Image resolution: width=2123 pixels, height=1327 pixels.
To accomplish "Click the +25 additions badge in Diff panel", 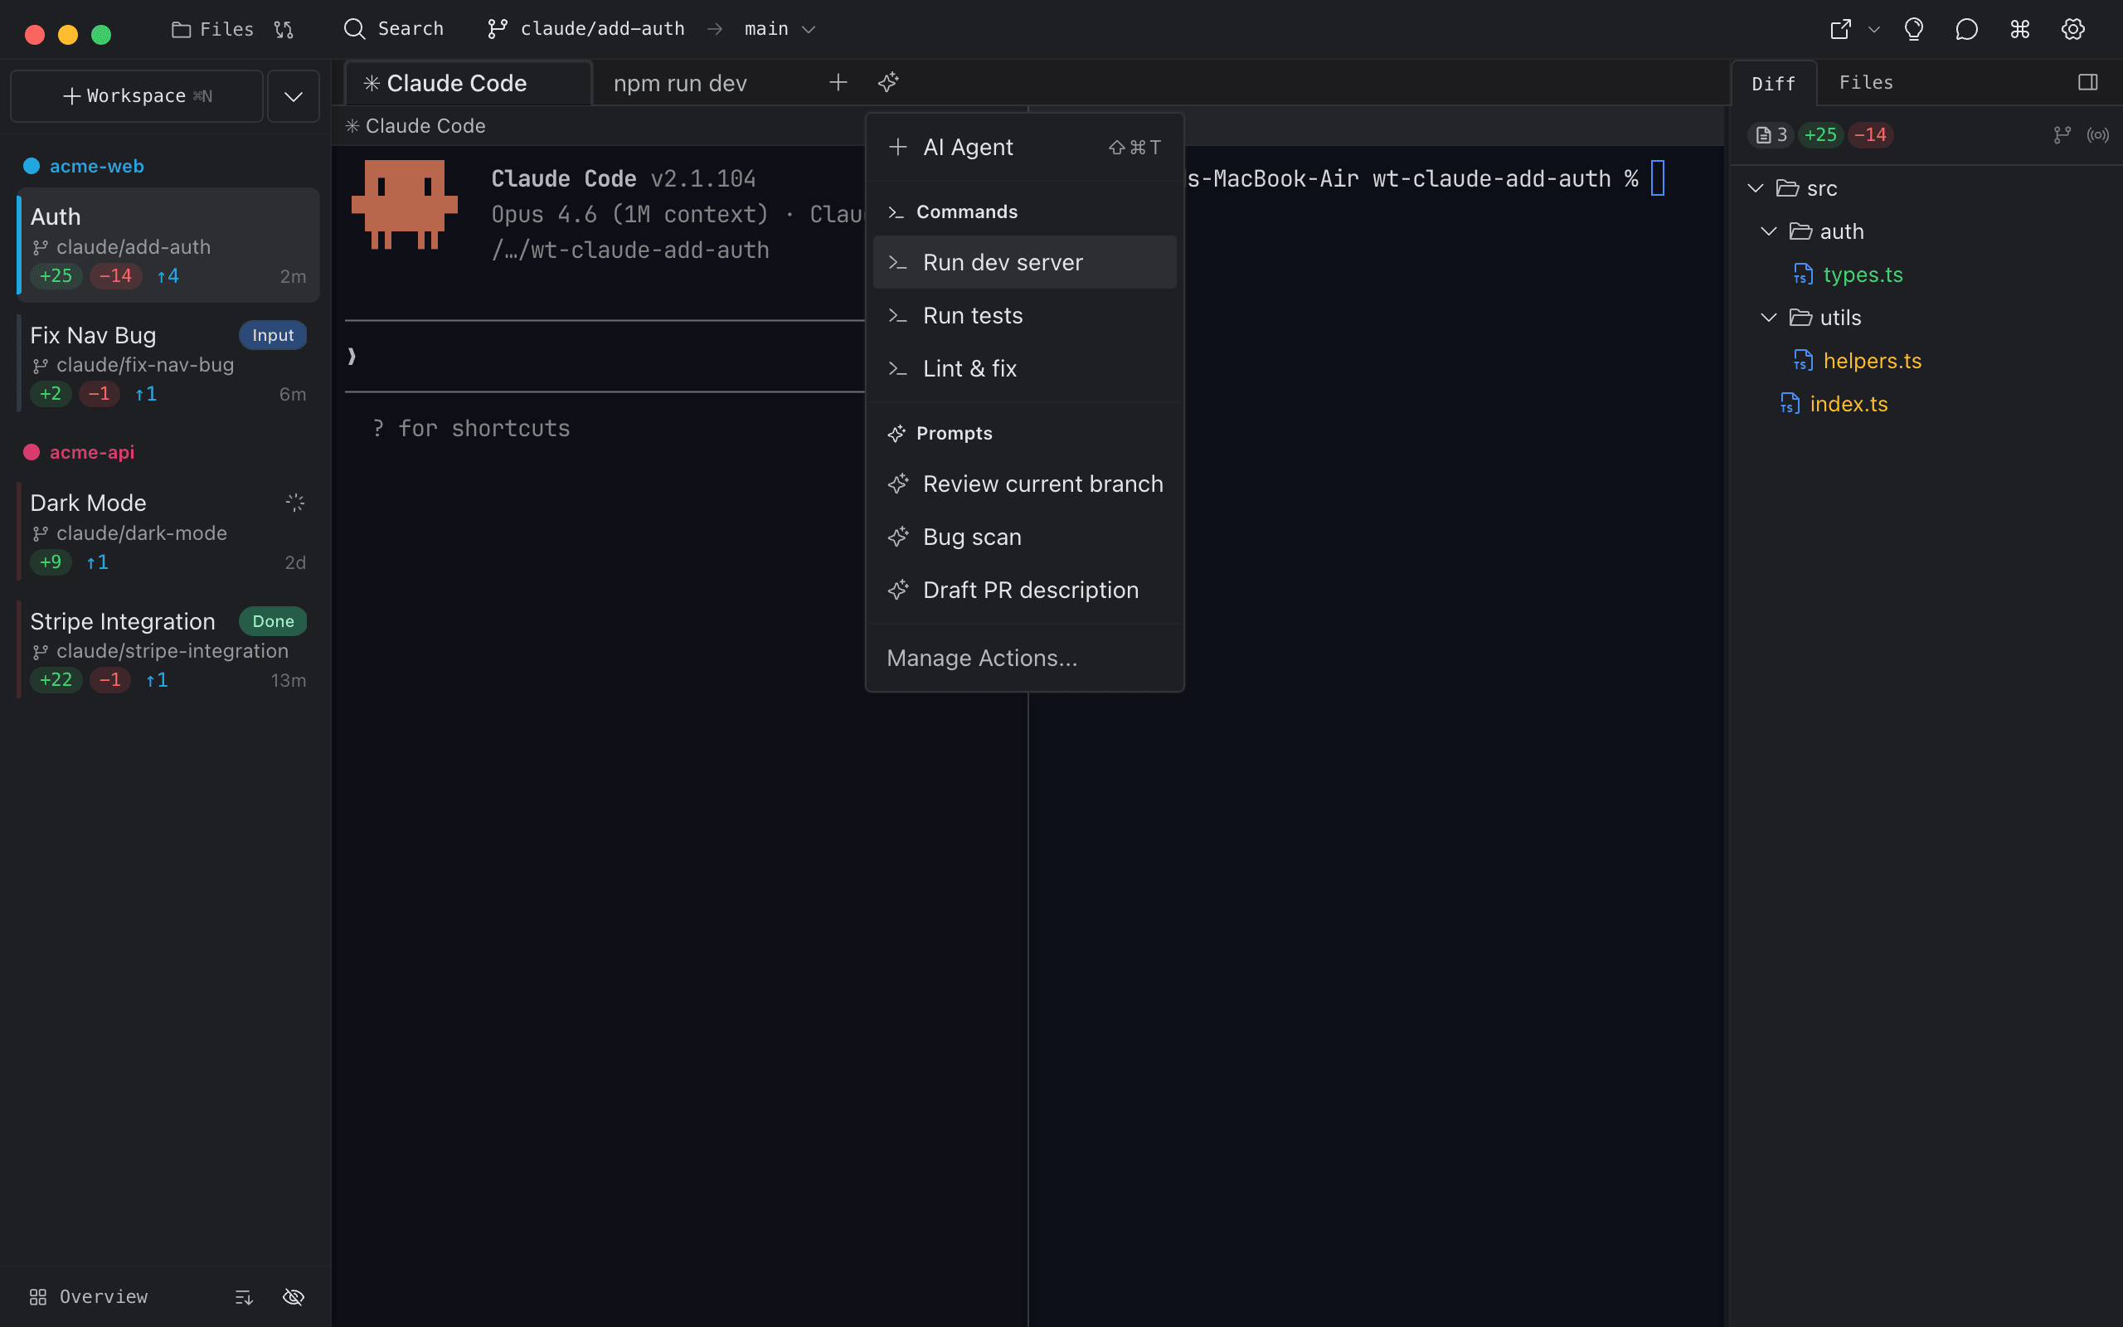I will 1820,134.
